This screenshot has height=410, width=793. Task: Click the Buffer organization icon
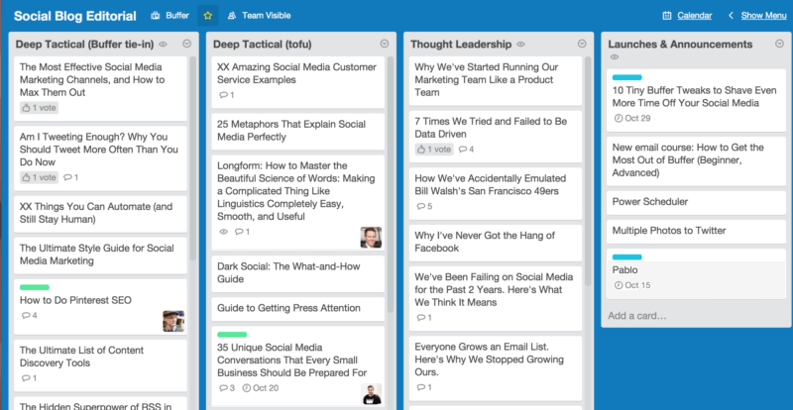(x=156, y=16)
